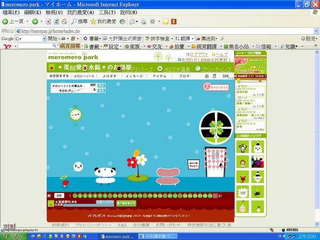Click the Mail envelope icon
The height and width of the screenshot is (240, 320).
[132, 21]
